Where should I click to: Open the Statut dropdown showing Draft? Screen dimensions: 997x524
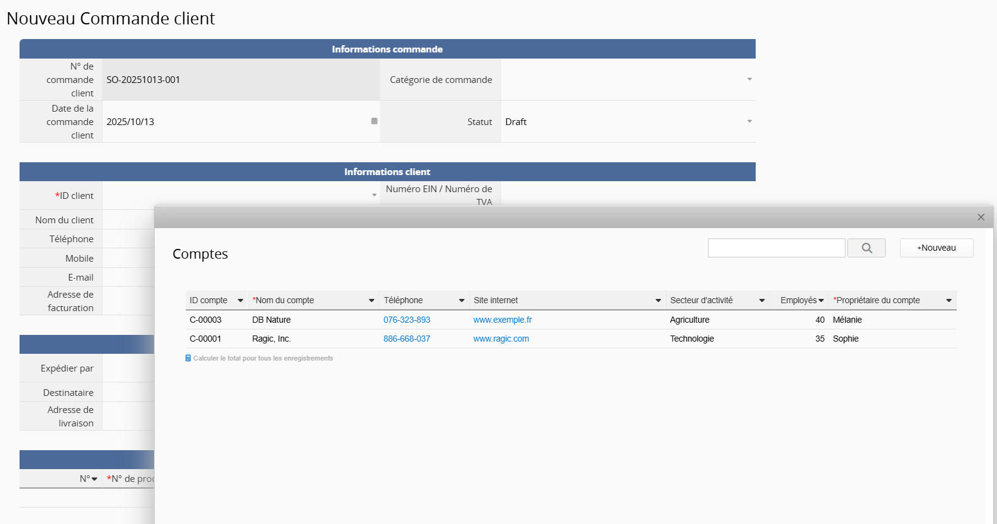pos(749,121)
